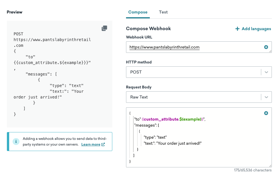Screen dimensions: 279x176
Task: Click the POST line in the preview
Action: click(x=19, y=34)
